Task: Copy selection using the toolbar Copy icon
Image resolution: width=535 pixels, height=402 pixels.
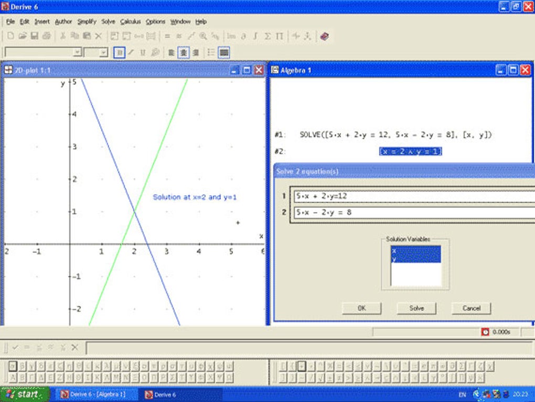Action: (x=74, y=36)
